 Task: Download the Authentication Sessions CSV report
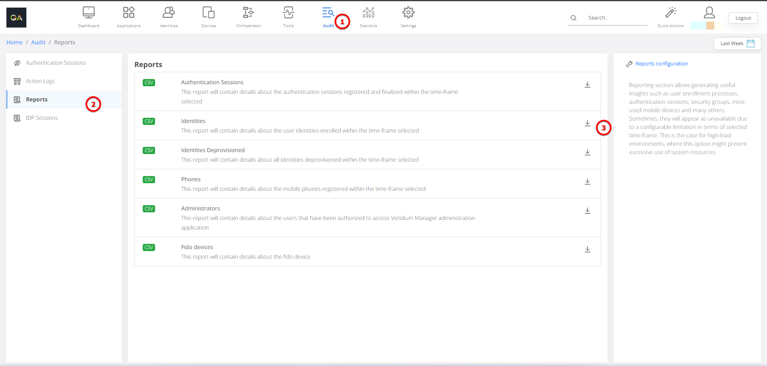(x=587, y=85)
